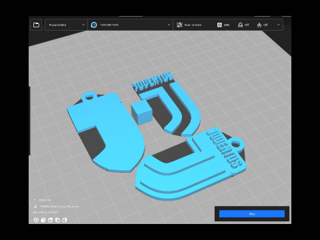
Task: Select the 3D perspective view cube icon
Action: point(36,220)
